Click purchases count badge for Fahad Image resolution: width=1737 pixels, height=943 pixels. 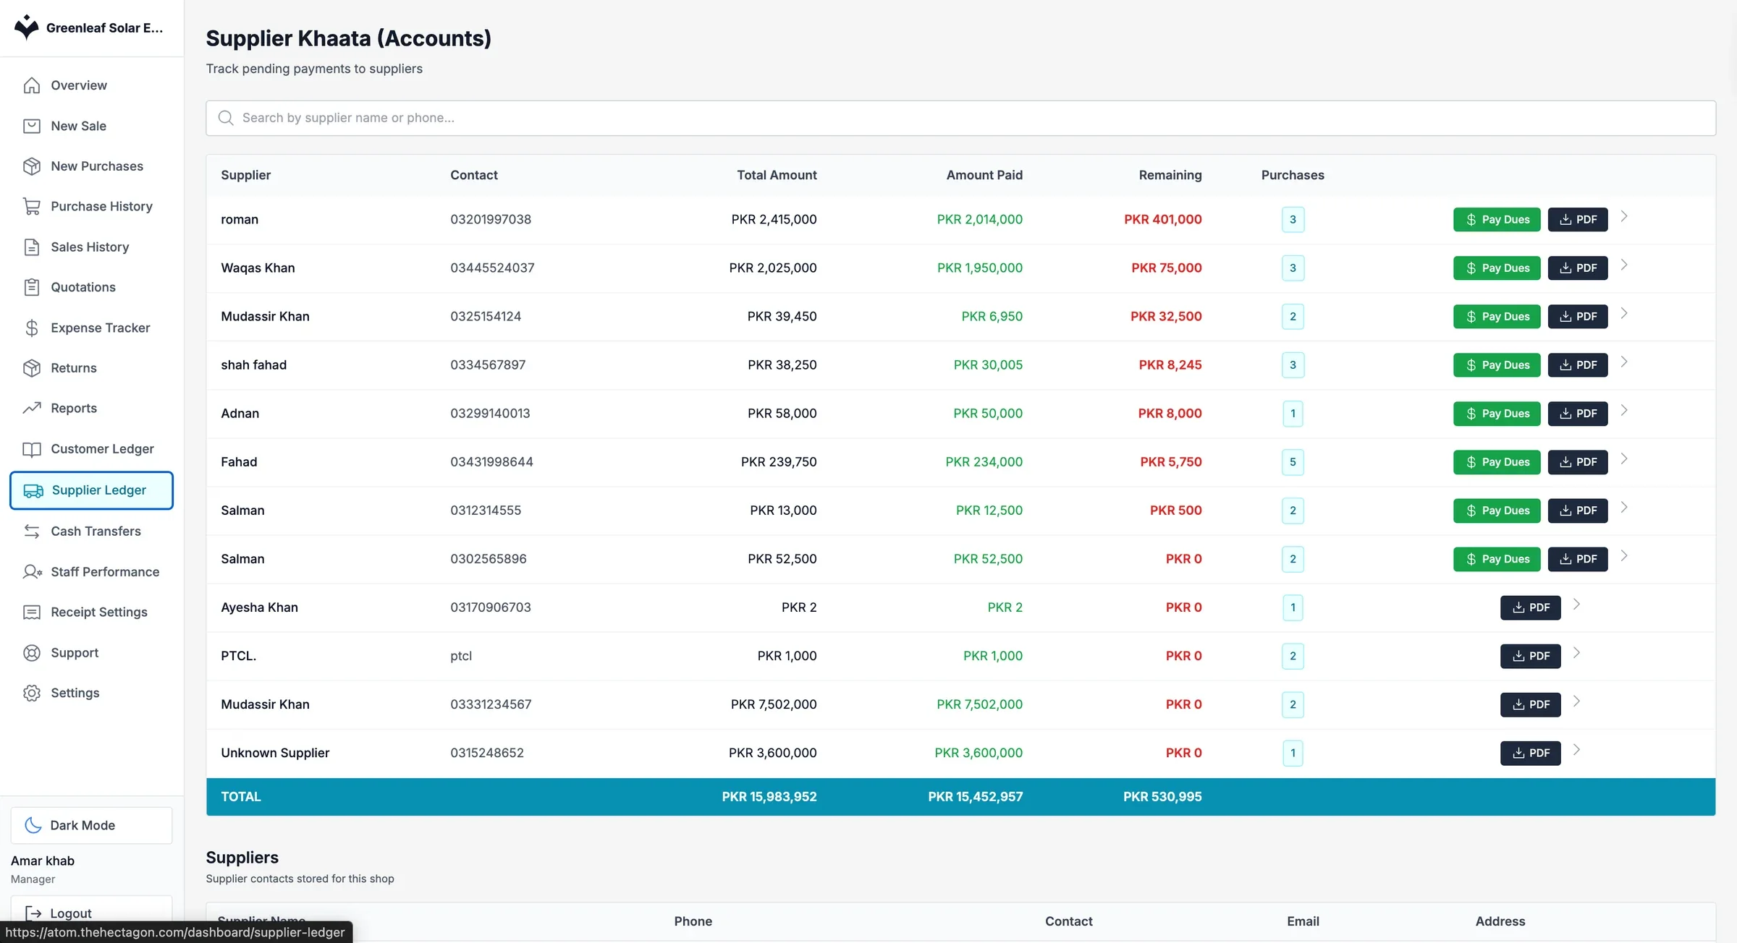click(1293, 462)
